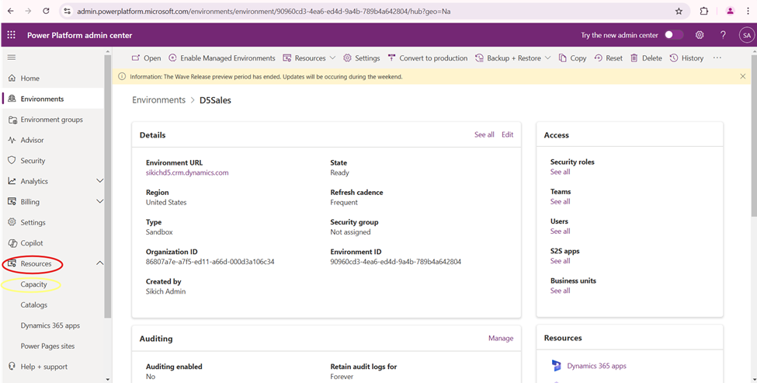Open History from the command bar
Screen dimensions: 757x383
point(686,58)
